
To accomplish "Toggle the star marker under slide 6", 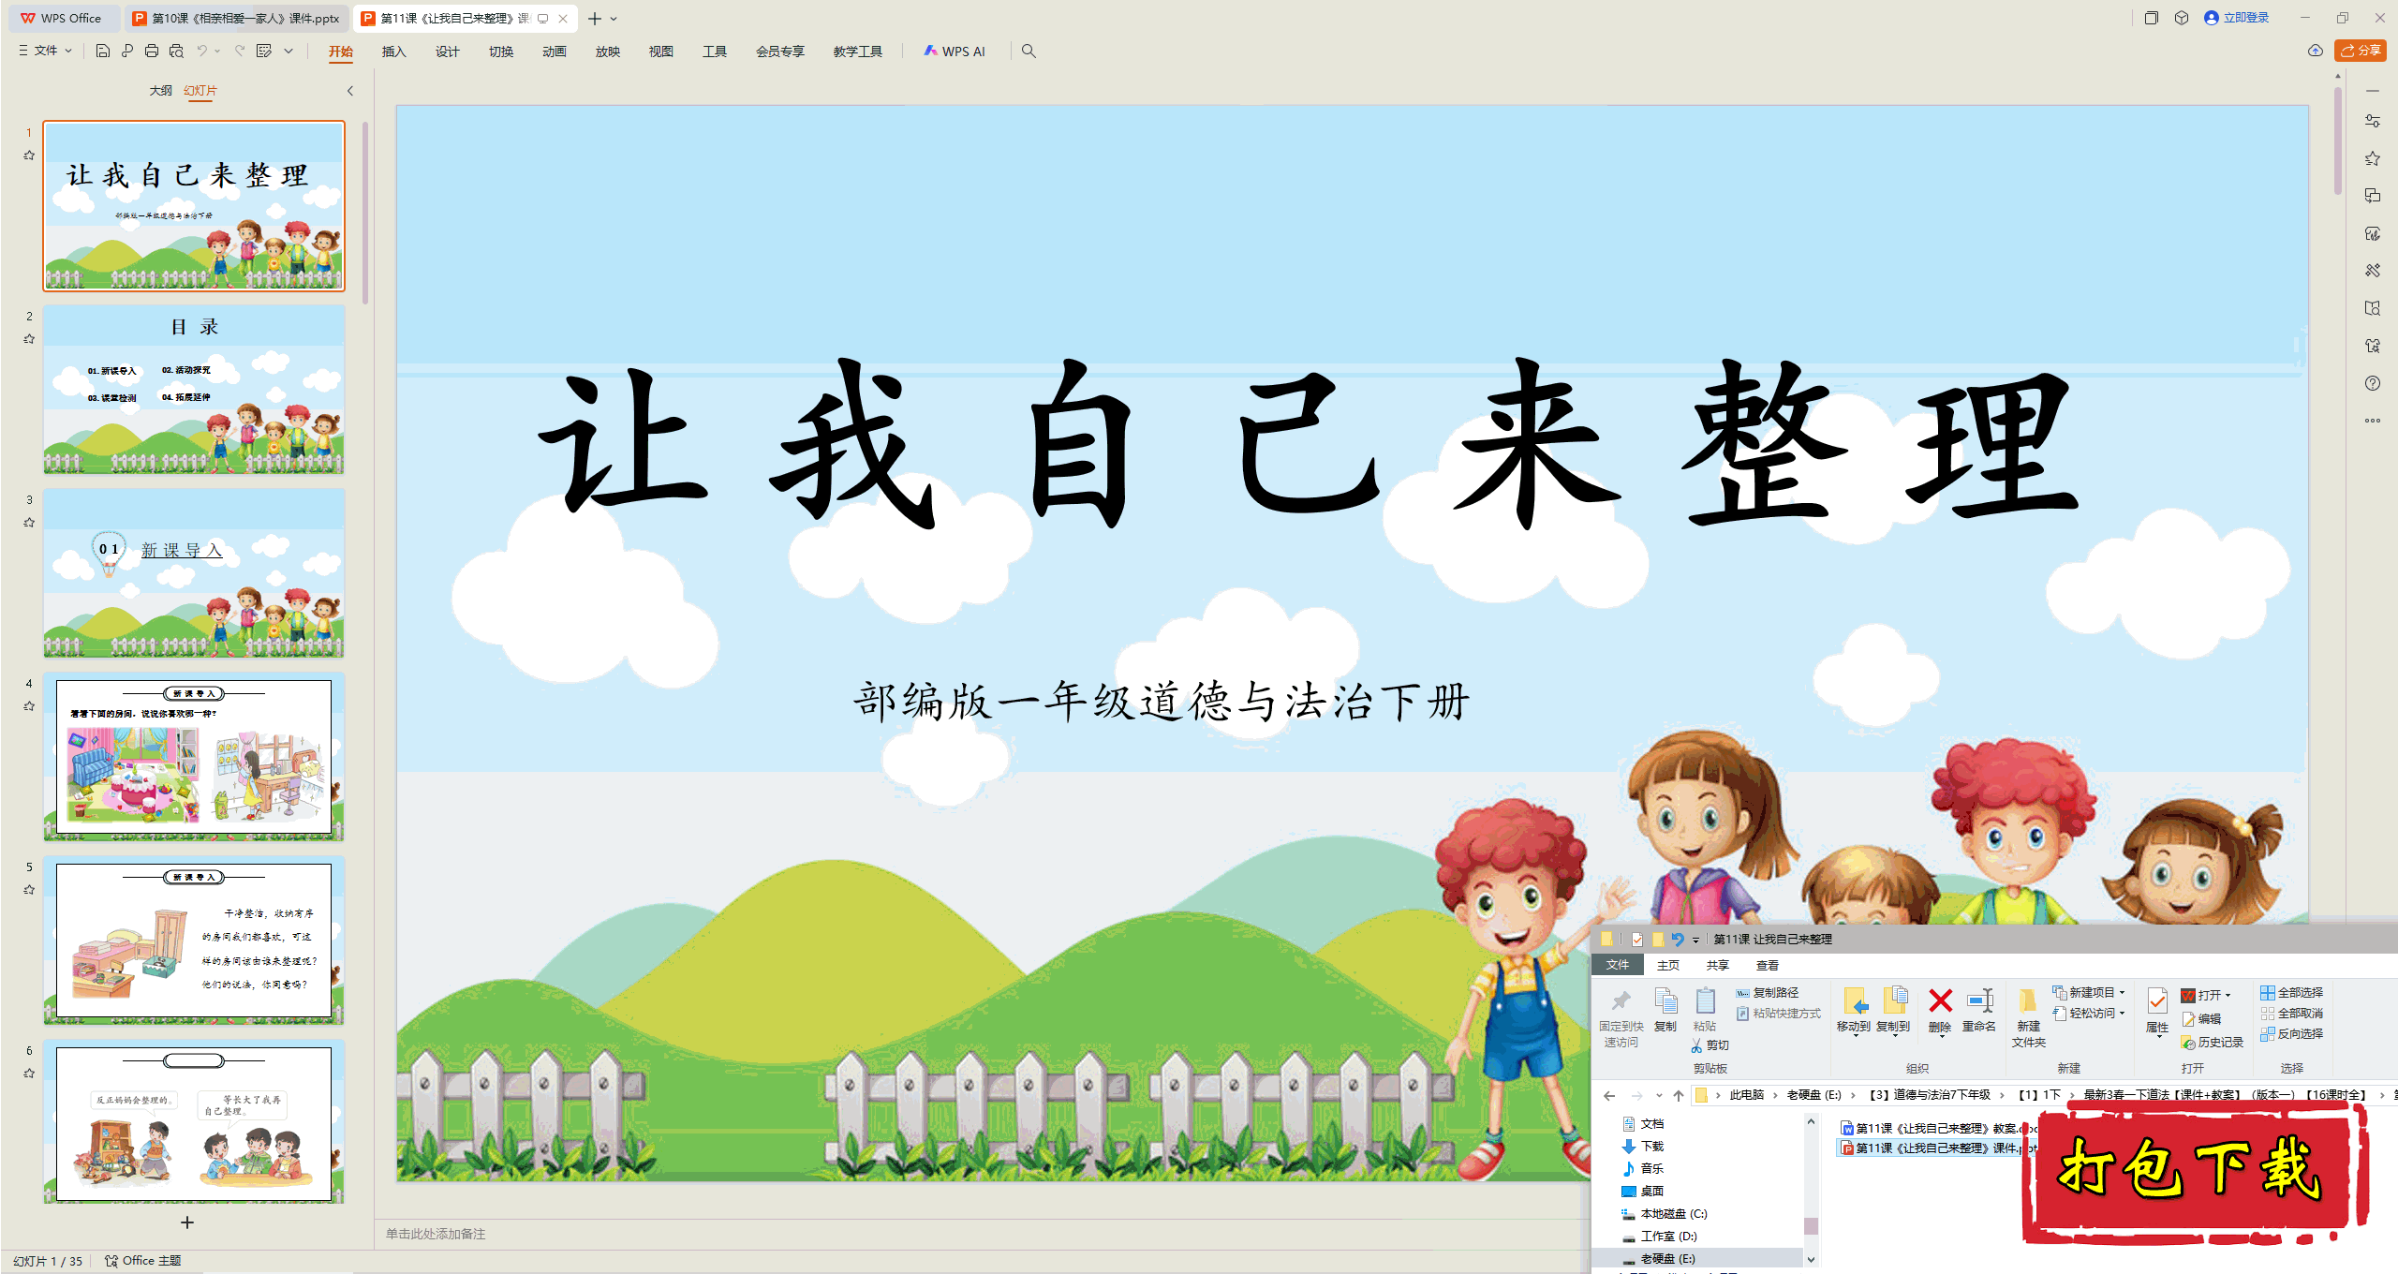I will coord(29,1074).
